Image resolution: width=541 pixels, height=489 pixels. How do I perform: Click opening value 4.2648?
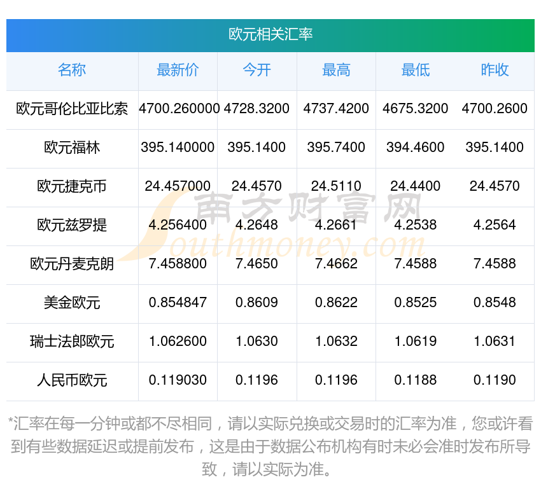pos(256,225)
